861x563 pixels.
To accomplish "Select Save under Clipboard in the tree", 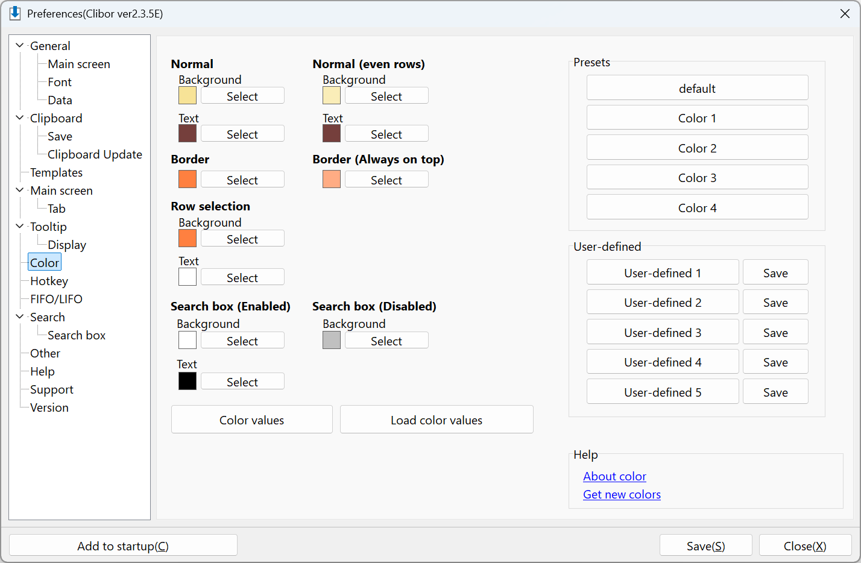I will coord(60,136).
